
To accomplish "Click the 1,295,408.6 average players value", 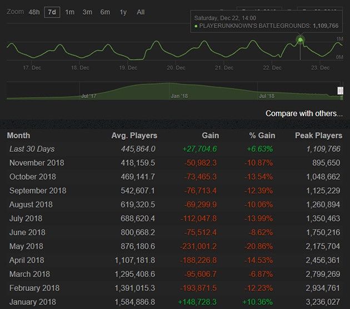I will click(135, 274).
